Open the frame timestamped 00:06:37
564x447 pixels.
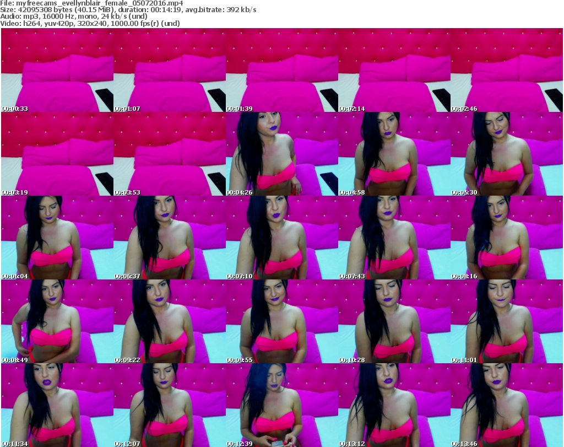coord(170,238)
